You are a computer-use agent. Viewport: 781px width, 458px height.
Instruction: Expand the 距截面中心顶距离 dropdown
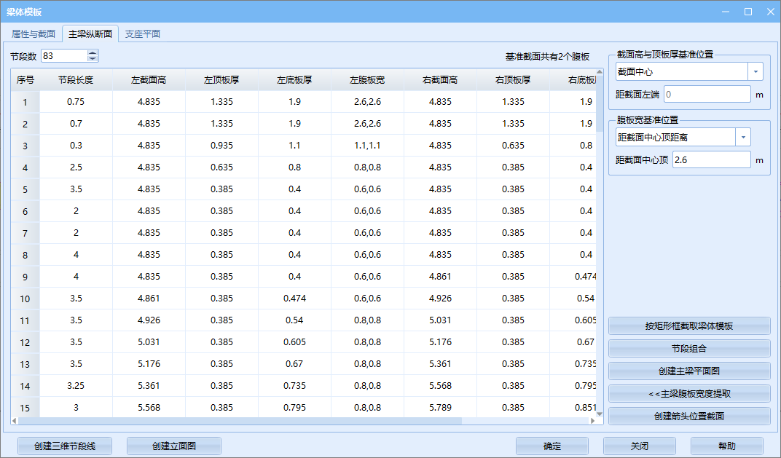[x=742, y=137]
